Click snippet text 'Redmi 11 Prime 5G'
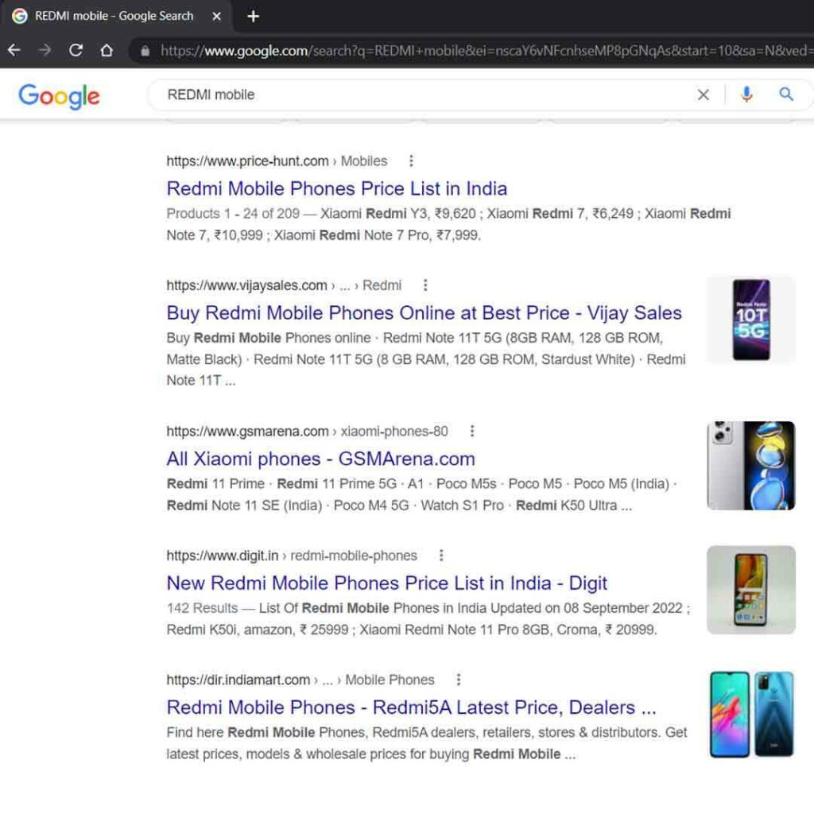 tap(337, 484)
